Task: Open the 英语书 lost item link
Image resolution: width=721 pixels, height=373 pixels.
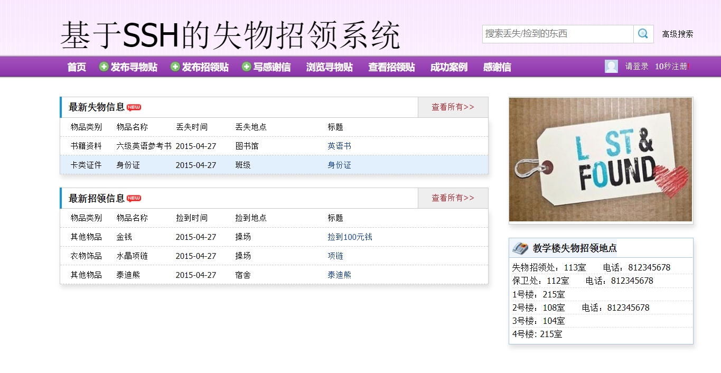Action: point(339,145)
